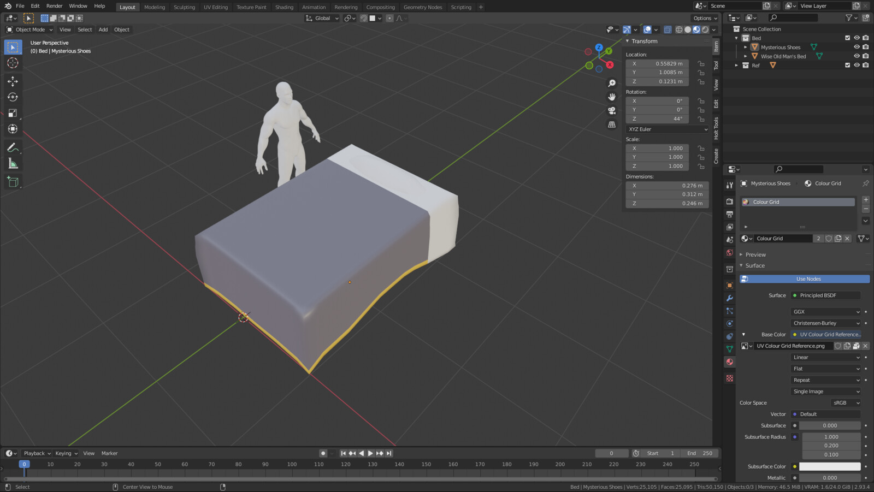
Task: Exclude Bed collection using checkbox
Action: tap(848, 38)
